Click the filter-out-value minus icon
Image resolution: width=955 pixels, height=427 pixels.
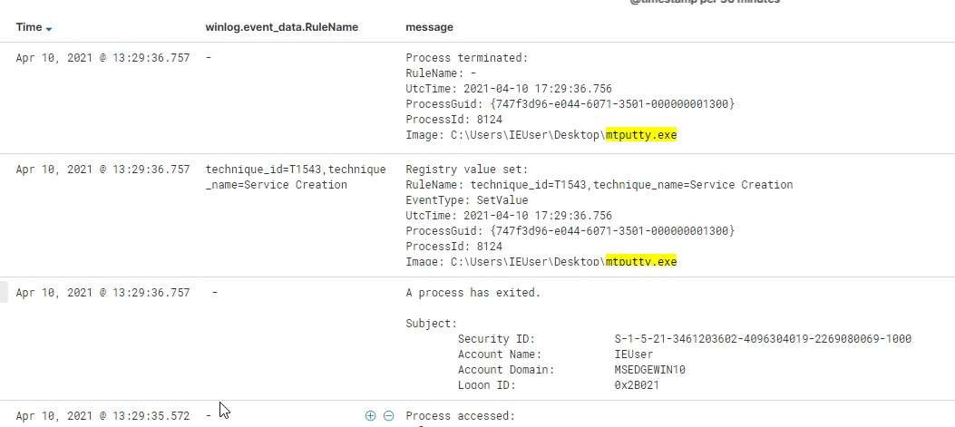[x=388, y=416]
